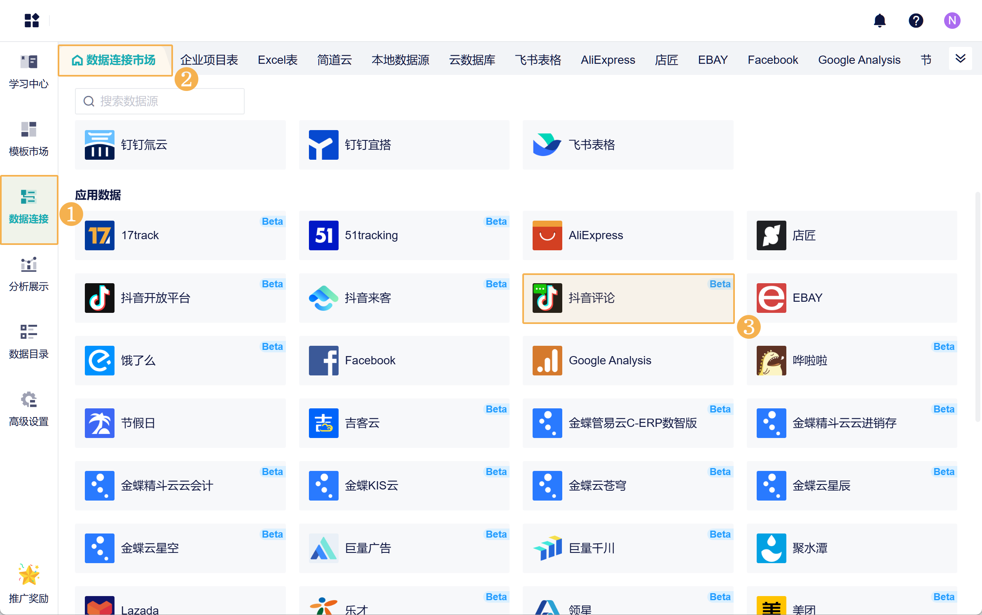Switch to the 云数据库 tab
Screen dimensions: 982x615
[x=472, y=60]
